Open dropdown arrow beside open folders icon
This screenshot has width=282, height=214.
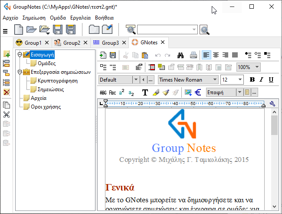[48, 33]
